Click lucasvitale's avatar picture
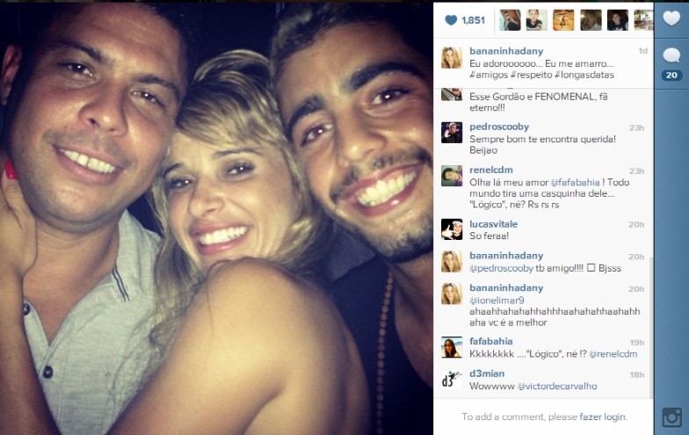689x435 pixels. click(x=452, y=229)
